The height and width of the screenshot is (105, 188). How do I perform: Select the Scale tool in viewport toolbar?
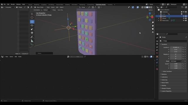tap(32, 29)
